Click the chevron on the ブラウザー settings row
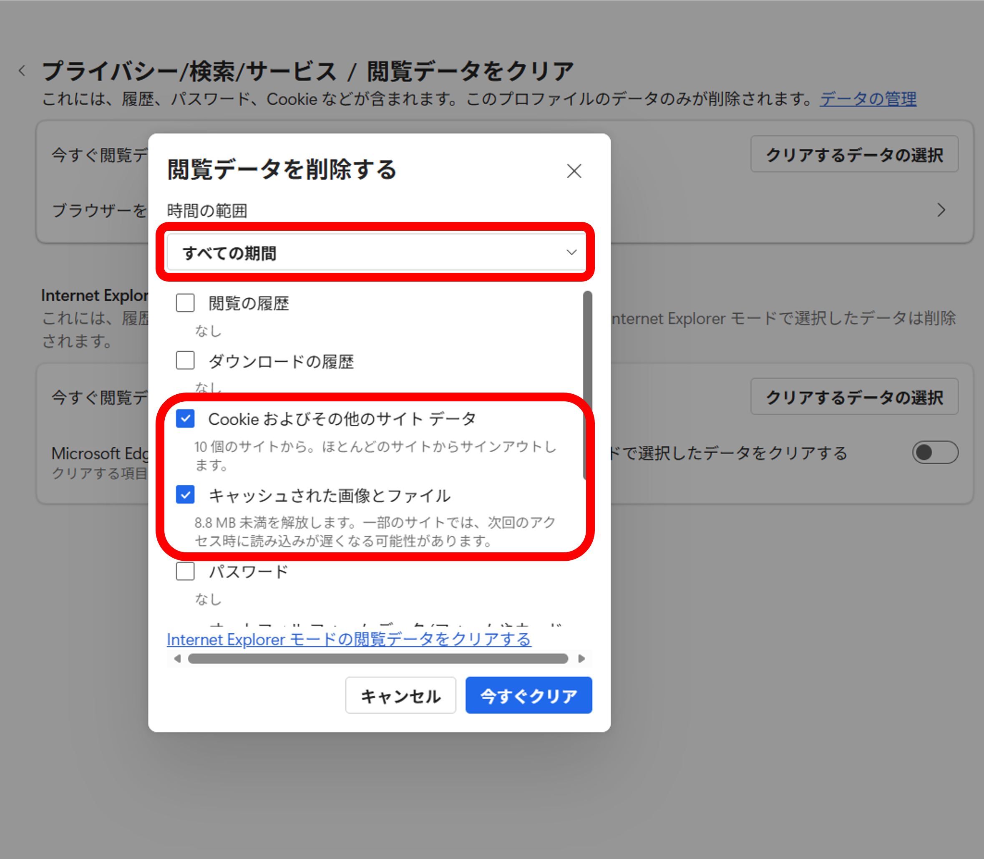 (x=941, y=210)
